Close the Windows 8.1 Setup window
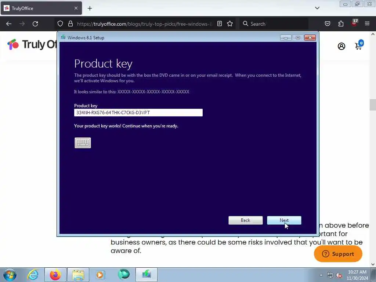 (310, 38)
